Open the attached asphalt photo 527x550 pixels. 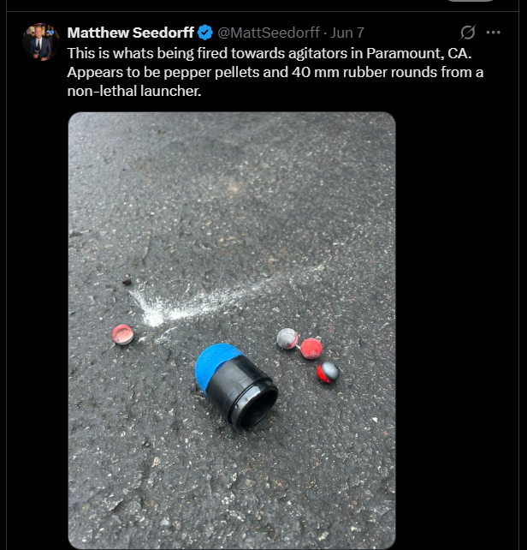232,330
